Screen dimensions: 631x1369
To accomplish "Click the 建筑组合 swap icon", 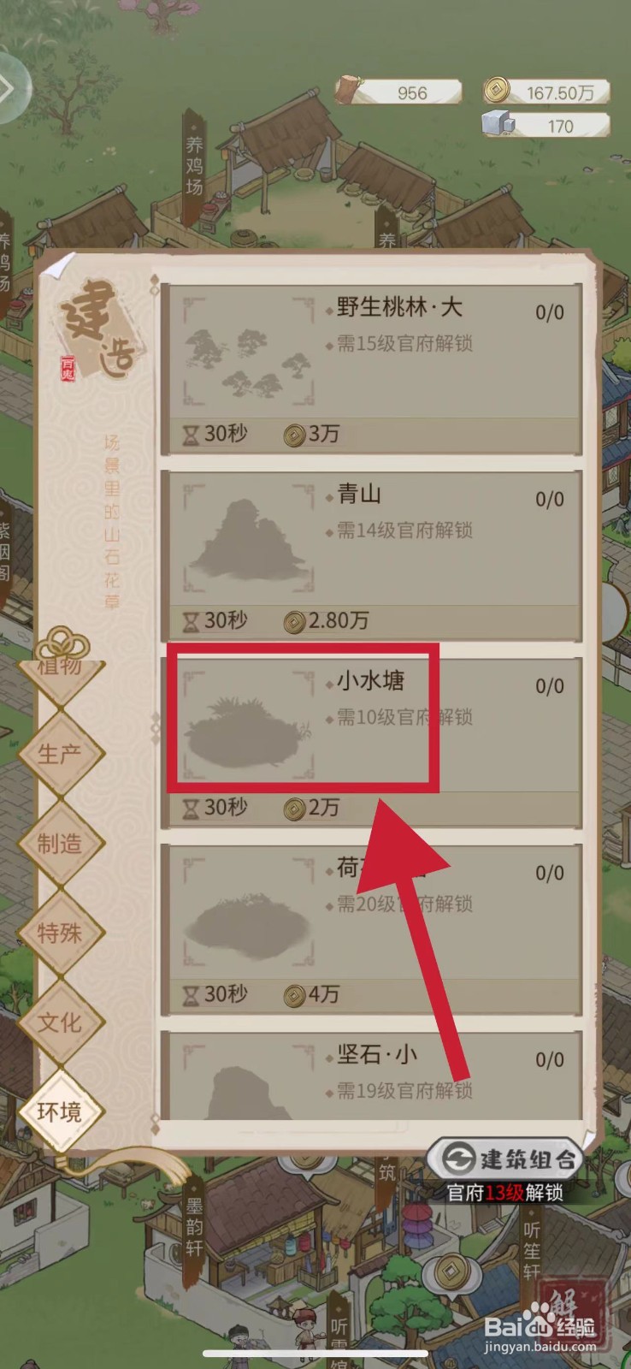I will click(x=459, y=1159).
